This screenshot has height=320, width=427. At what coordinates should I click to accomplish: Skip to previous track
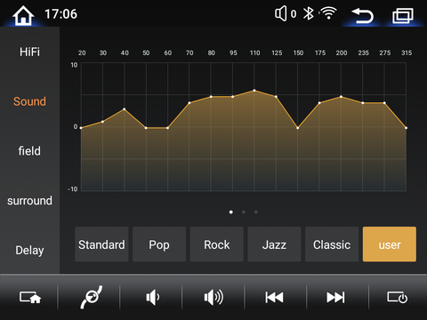coord(274,297)
